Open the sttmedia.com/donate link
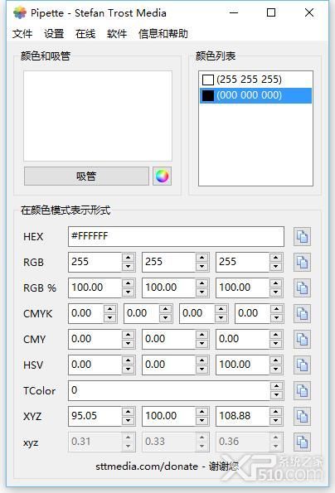Screen dimensions: 335x493 click(x=147, y=466)
